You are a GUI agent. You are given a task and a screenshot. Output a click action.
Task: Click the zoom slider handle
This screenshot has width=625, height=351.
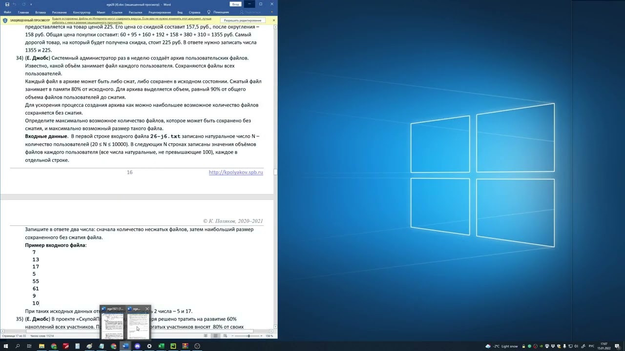249,336
